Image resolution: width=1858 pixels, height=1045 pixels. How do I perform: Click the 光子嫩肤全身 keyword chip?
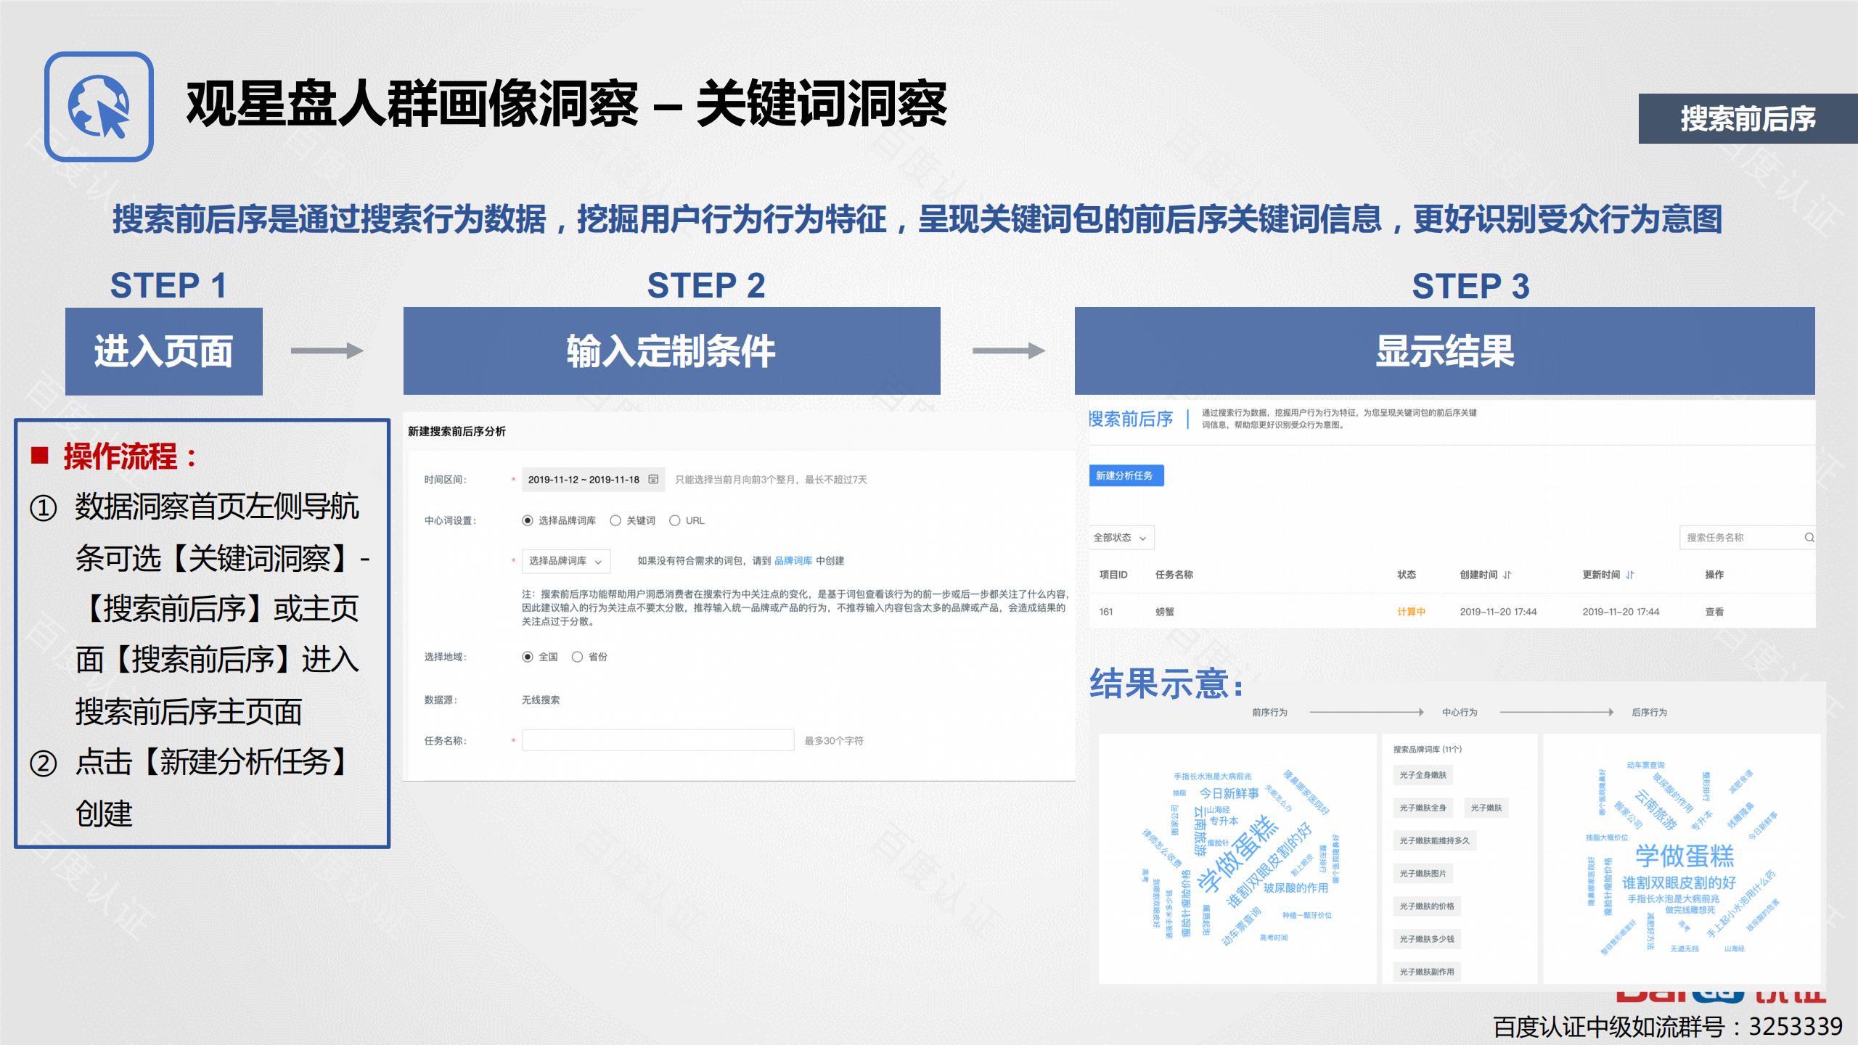(x=1423, y=808)
